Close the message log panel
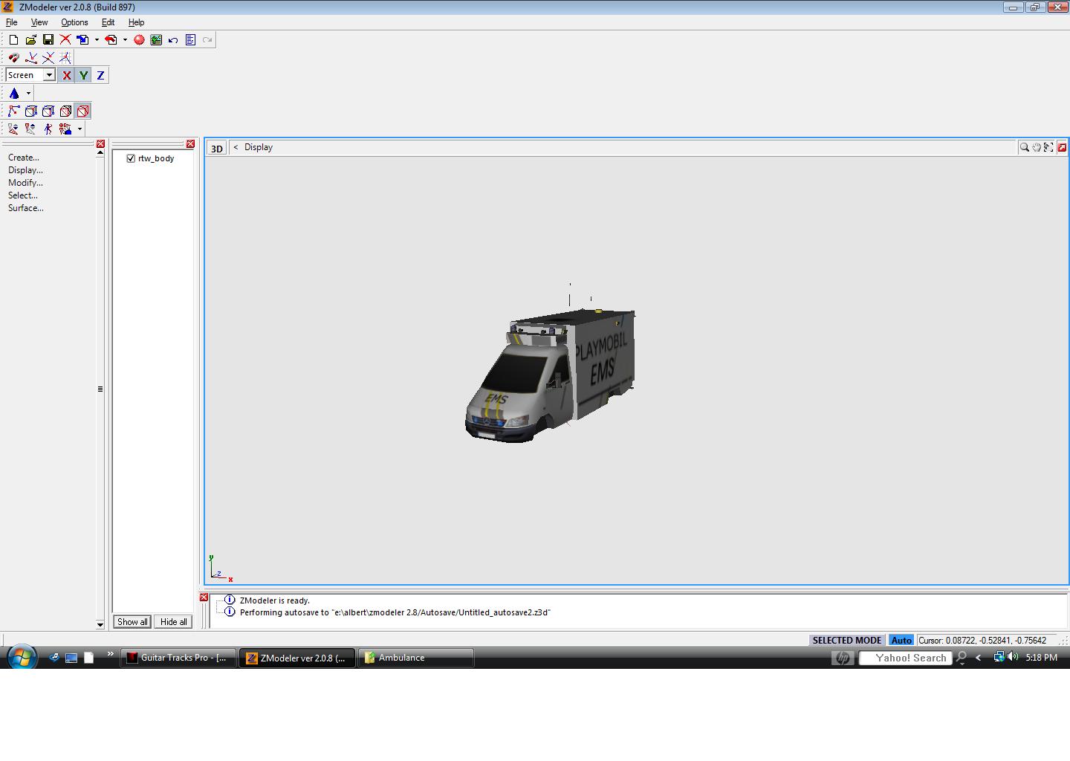This screenshot has height=761, width=1070. 204,598
